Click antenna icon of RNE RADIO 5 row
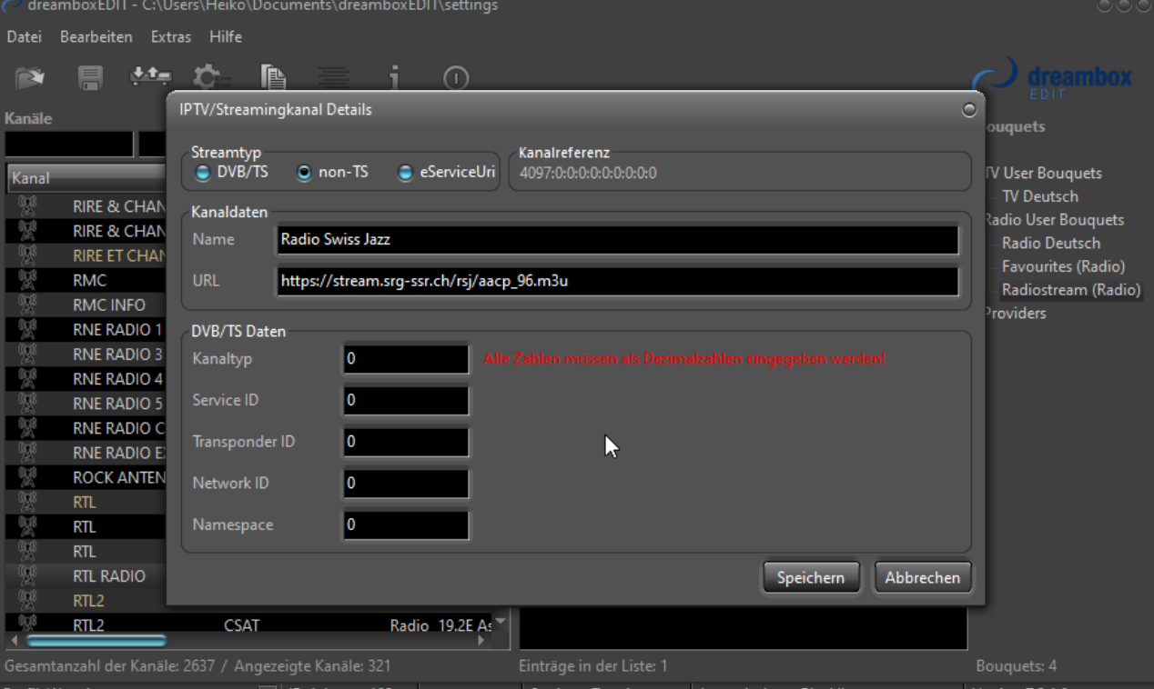This screenshot has width=1154, height=689. coord(26,404)
